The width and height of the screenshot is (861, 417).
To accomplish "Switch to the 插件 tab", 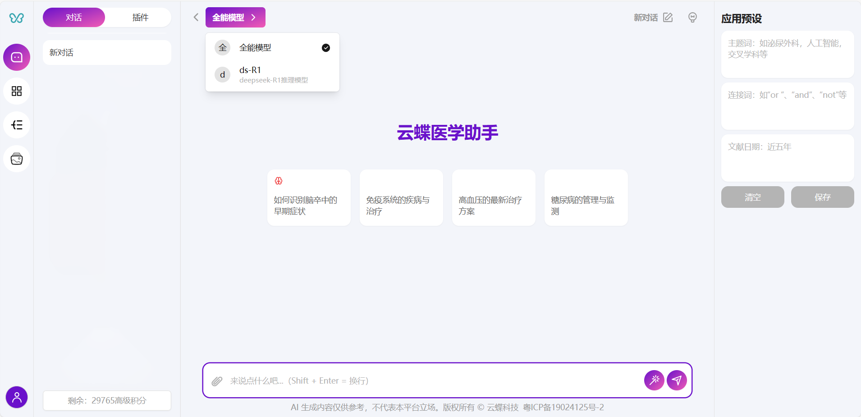I will coord(140,18).
